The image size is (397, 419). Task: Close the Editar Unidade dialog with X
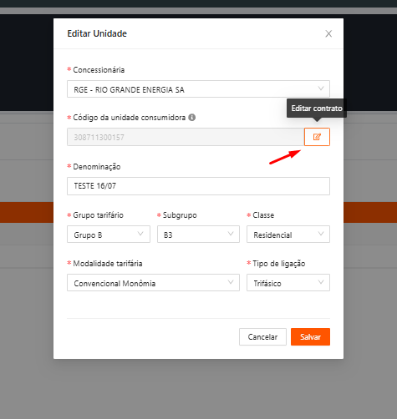tap(328, 33)
